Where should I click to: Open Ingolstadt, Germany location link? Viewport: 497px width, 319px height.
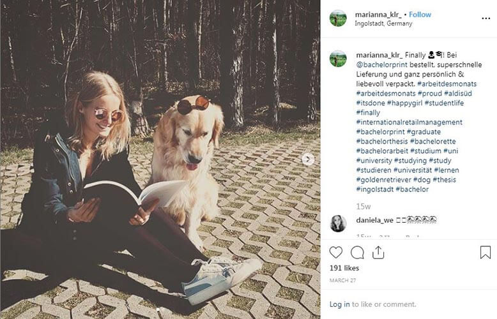click(x=383, y=24)
